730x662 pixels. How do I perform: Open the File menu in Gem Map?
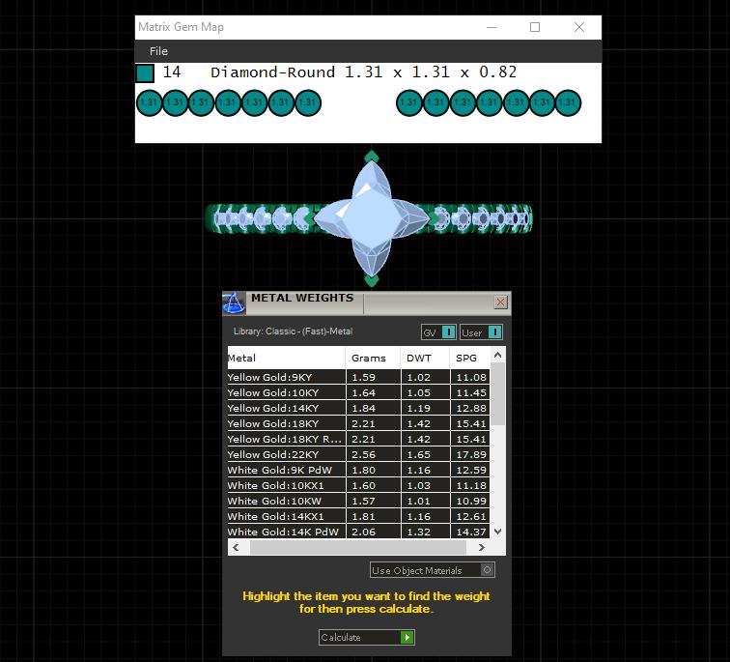click(158, 51)
